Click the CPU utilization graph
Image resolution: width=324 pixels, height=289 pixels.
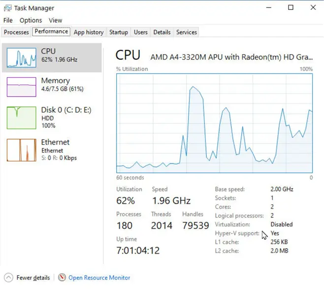215,123
